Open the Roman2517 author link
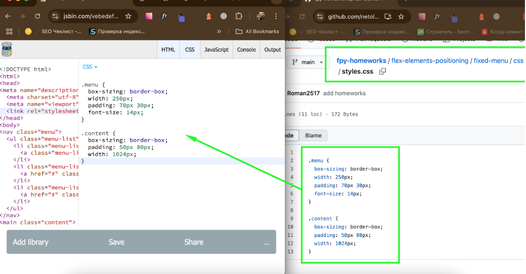This screenshot has width=526, height=274. click(303, 93)
